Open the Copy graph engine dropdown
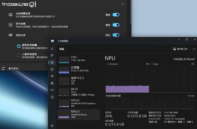 (151, 64)
